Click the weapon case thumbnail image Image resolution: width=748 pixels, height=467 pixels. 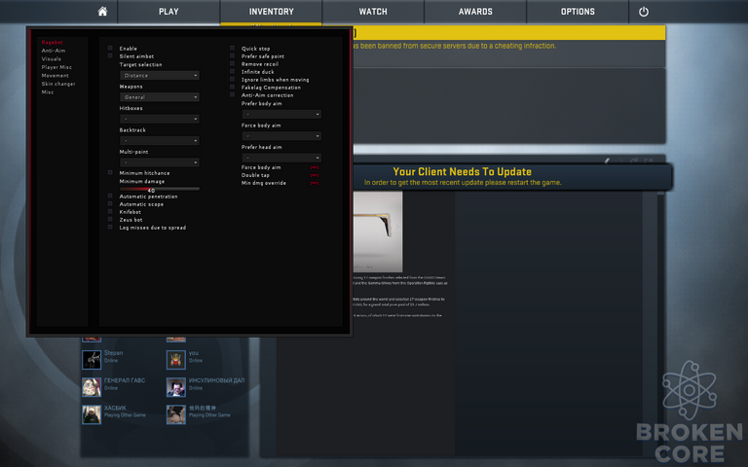tap(378, 232)
